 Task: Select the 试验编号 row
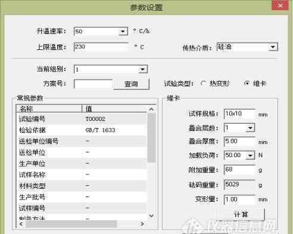82,119
